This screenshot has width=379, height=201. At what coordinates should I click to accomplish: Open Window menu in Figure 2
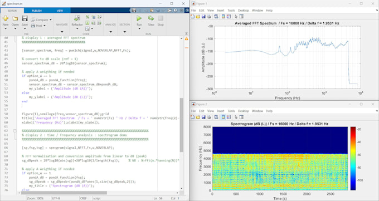point(257,111)
